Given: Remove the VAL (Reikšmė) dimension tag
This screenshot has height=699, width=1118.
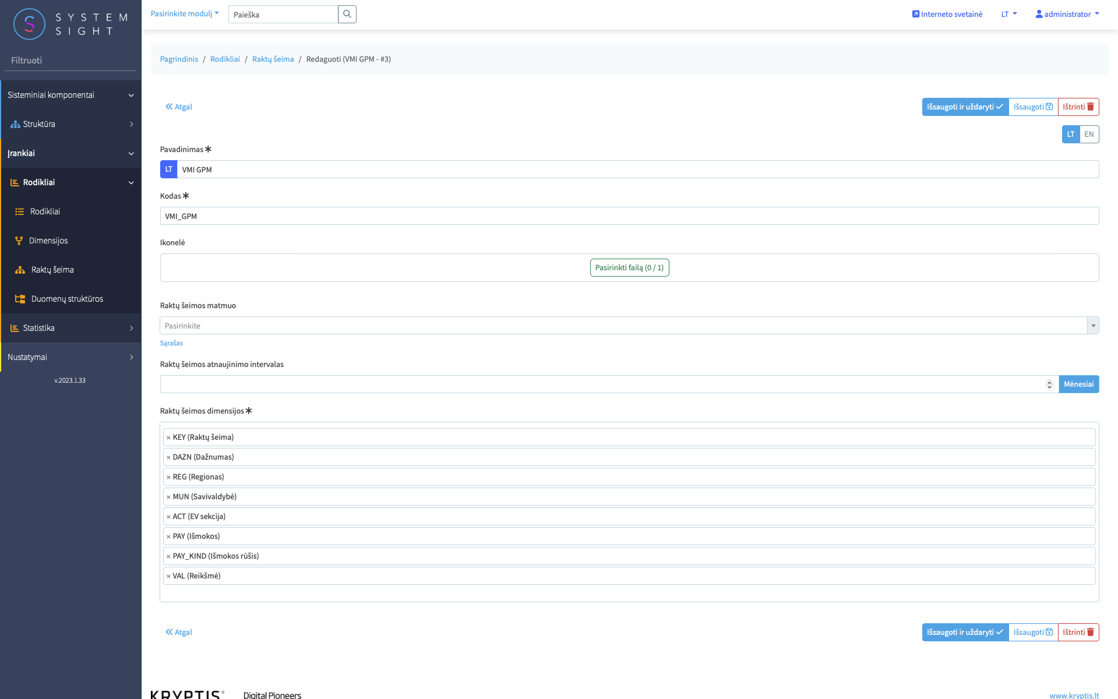Looking at the screenshot, I should coord(168,576).
